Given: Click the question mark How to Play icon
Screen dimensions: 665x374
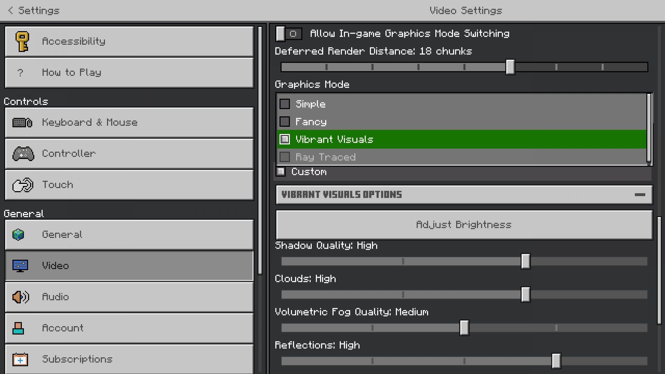Looking at the screenshot, I should [x=20, y=73].
